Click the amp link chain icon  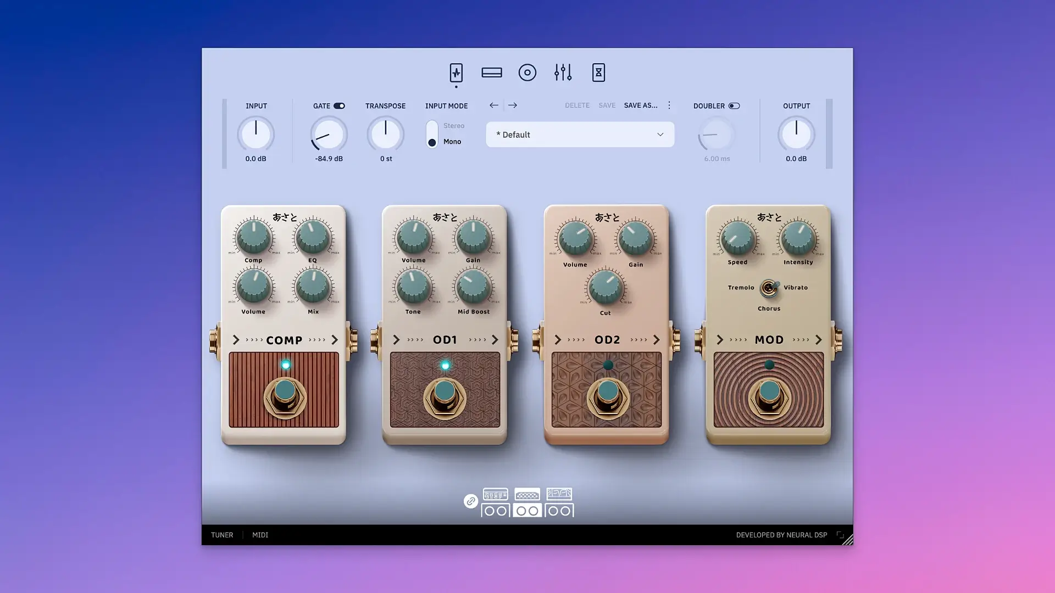pos(471,501)
